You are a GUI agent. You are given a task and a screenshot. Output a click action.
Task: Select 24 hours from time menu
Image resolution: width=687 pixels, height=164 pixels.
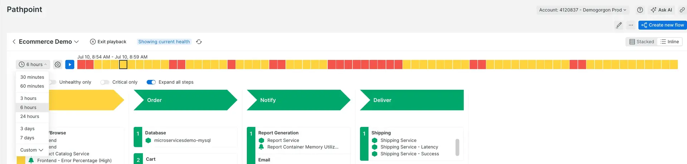30,117
